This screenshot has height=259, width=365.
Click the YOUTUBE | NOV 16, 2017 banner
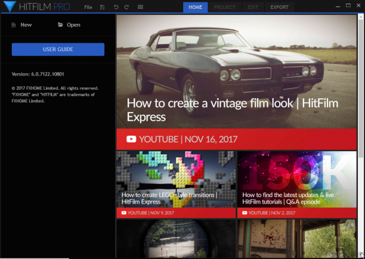[x=237, y=139]
